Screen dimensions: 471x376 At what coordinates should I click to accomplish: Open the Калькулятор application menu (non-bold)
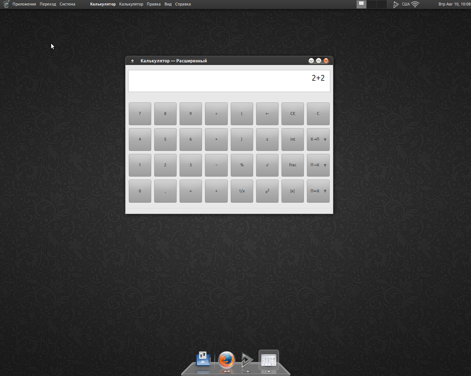pyautogui.click(x=131, y=4)
